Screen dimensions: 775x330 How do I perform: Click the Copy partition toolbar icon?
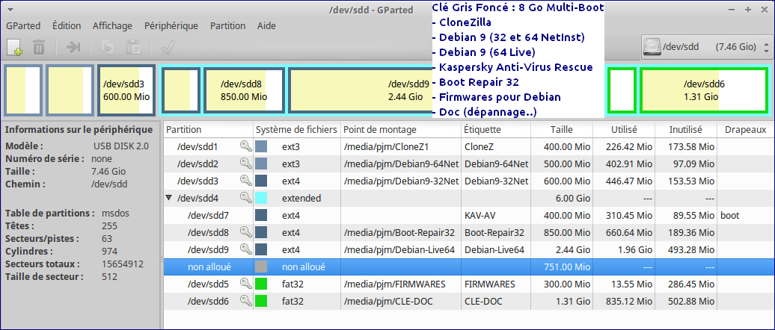tap(108, 48)
